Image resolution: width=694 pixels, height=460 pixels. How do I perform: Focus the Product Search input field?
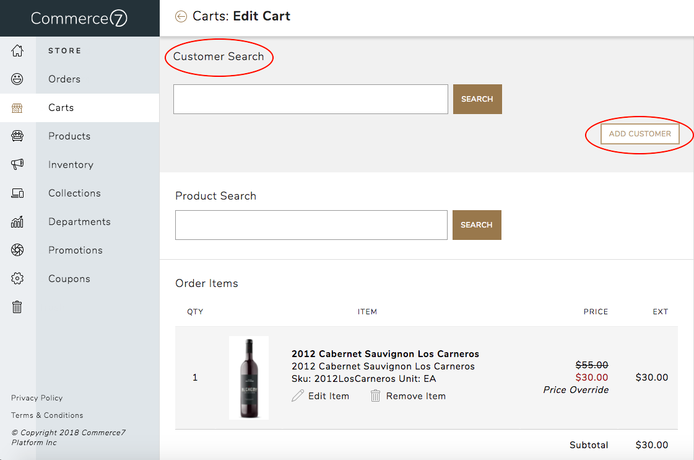pos(311,224)
